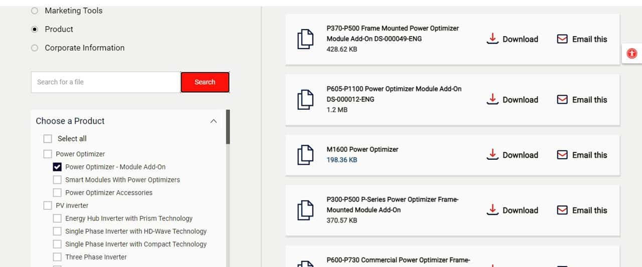Collapse the Choose a Product section
The height and width of the screenshot is (267, 642).
pos(214,121)
